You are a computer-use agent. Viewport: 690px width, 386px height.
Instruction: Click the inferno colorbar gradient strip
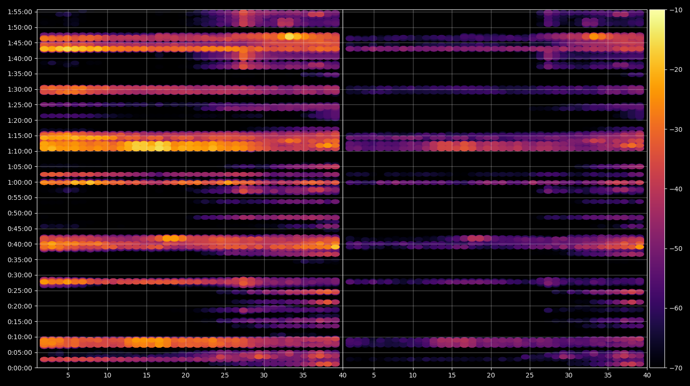tap(657, 189)
